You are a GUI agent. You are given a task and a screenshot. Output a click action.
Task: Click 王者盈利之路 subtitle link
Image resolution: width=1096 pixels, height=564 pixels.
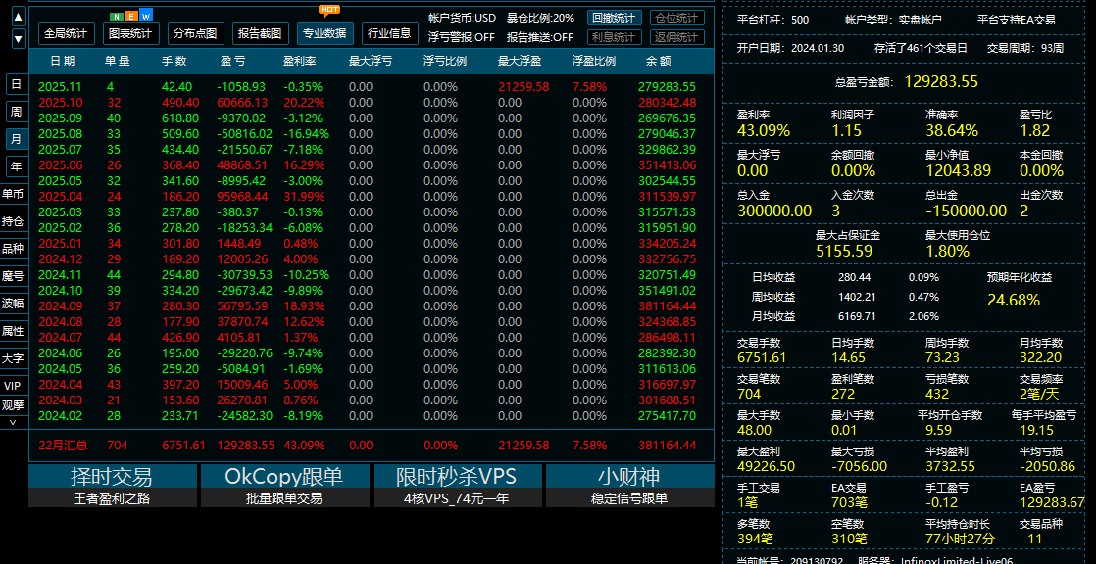pos(112,498)
